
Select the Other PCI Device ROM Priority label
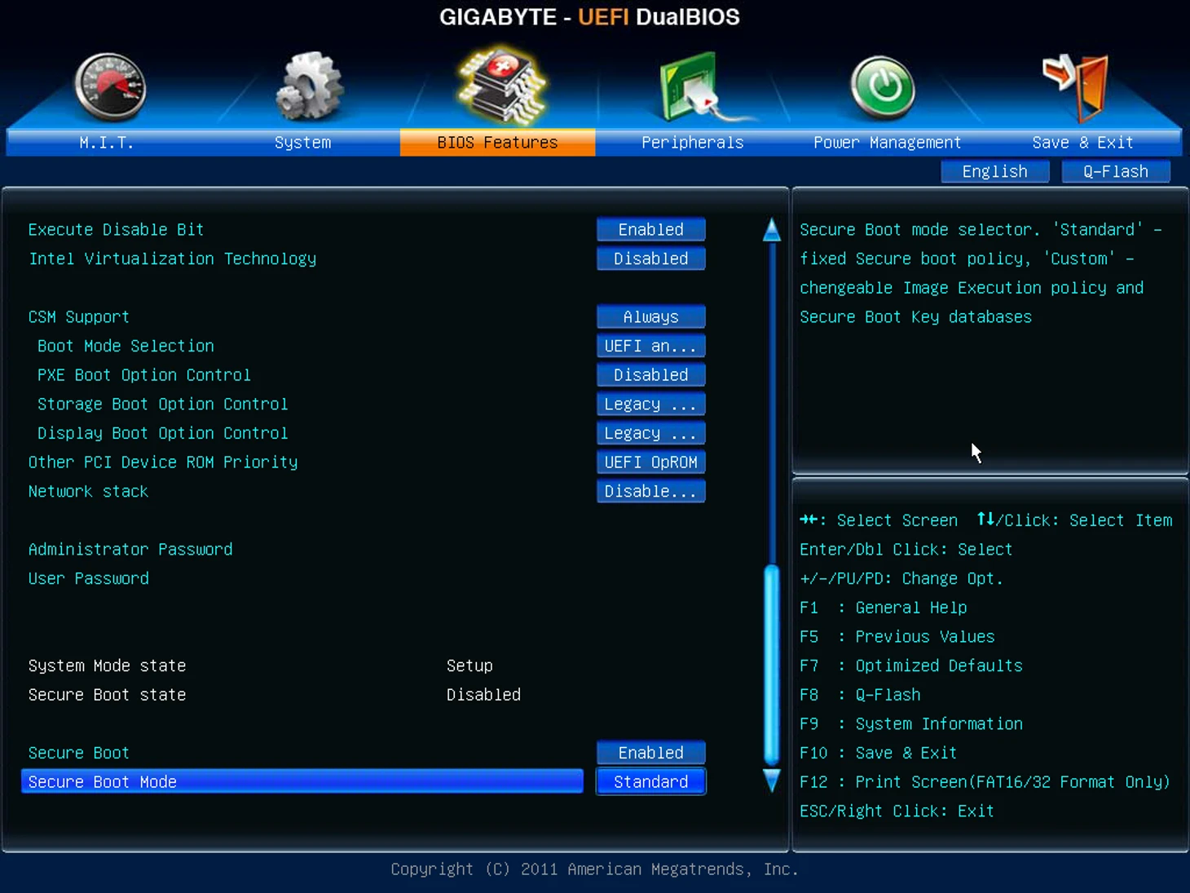point(163,462)
